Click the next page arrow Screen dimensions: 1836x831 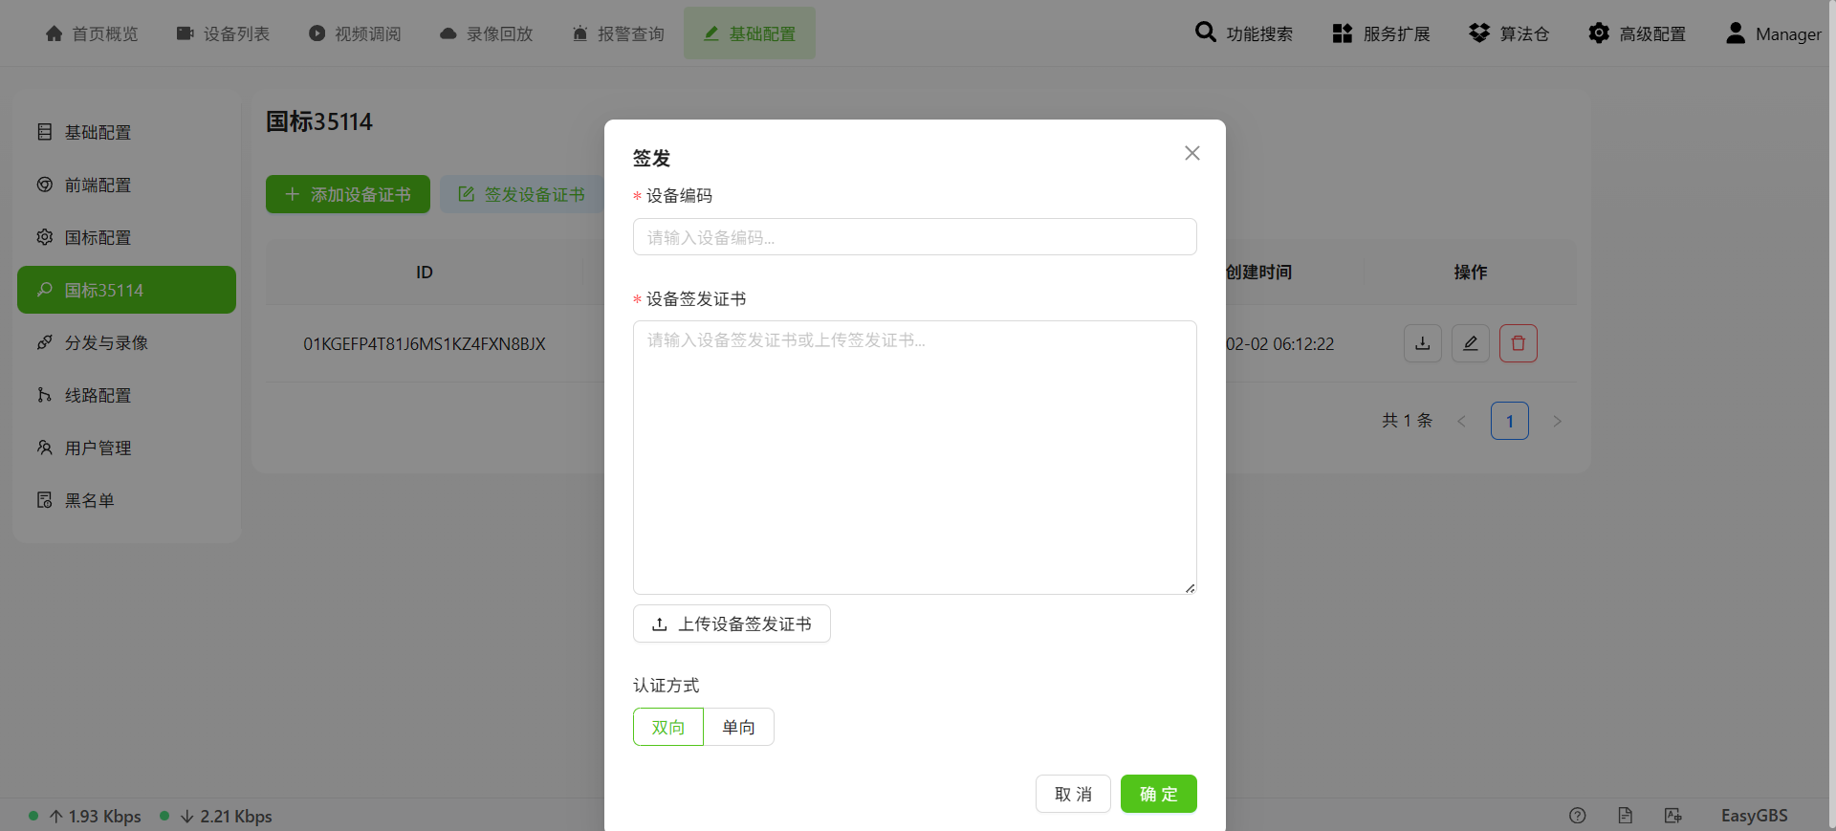(1557, 421)
